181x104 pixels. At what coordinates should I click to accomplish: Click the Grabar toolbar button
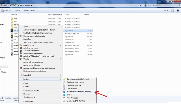[17, 11]
